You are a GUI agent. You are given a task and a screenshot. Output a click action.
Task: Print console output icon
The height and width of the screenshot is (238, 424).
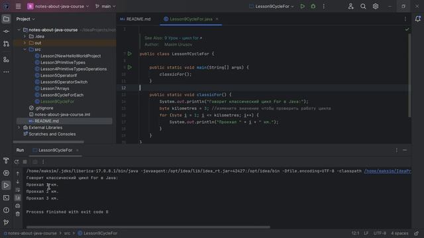coord(18,206)
